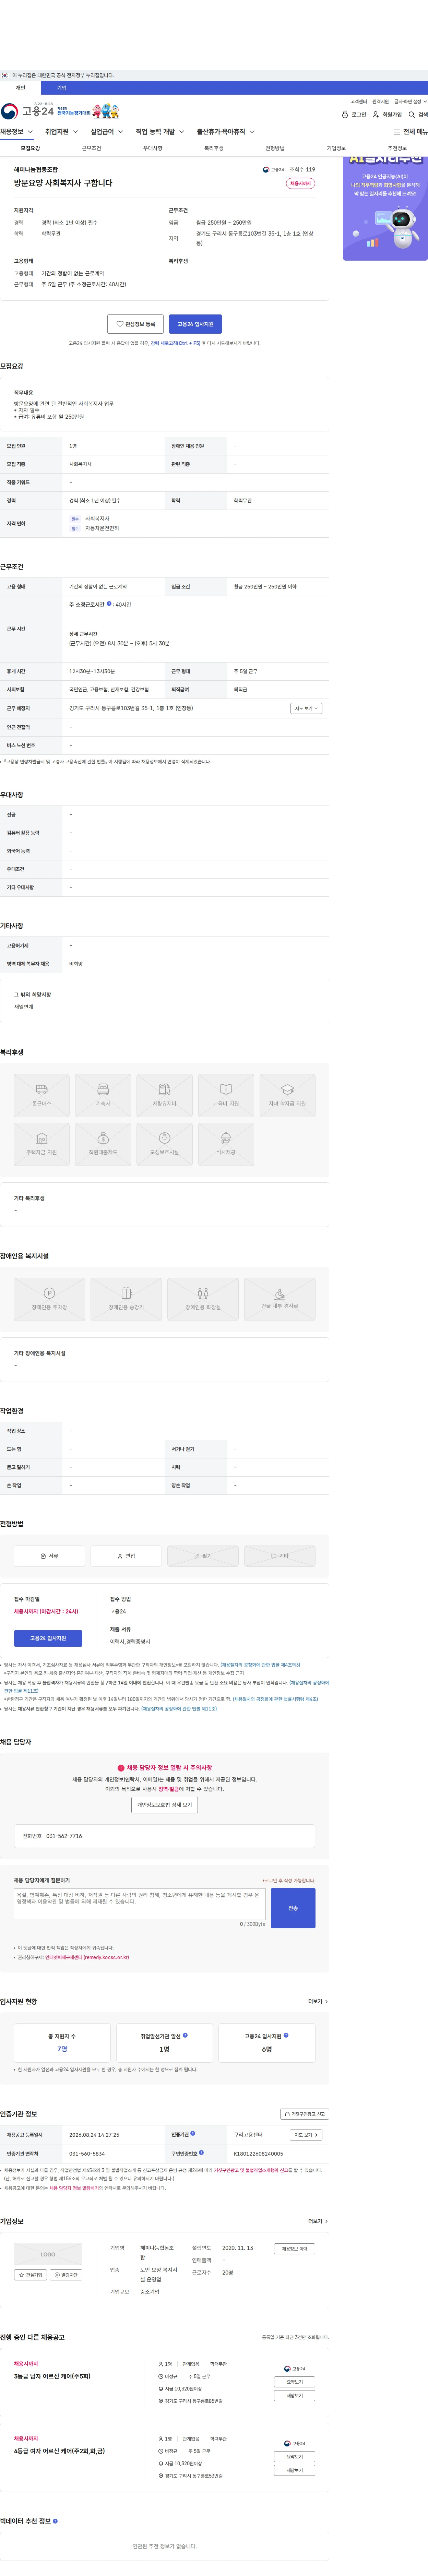This screenshot has height=2576, width=428.
Task: Click info icon beside 주 소정근로시간
Action: tap(109, 604)
